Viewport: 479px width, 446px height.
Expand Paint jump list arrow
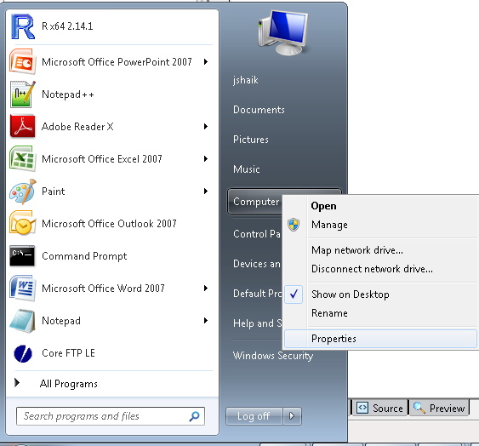pos(206,191)
